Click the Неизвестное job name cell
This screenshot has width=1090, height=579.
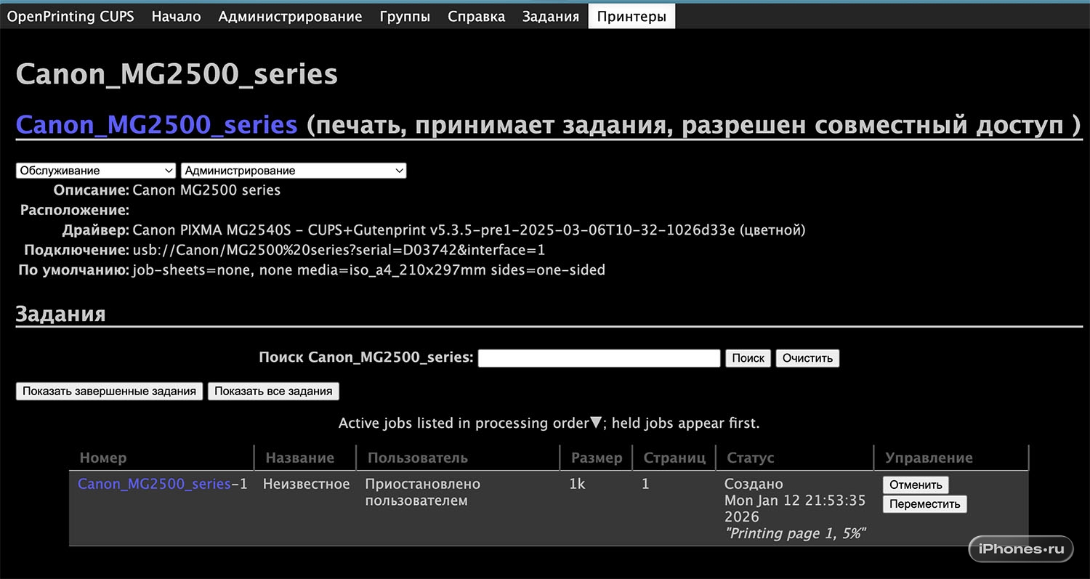(x=306, y=484)
